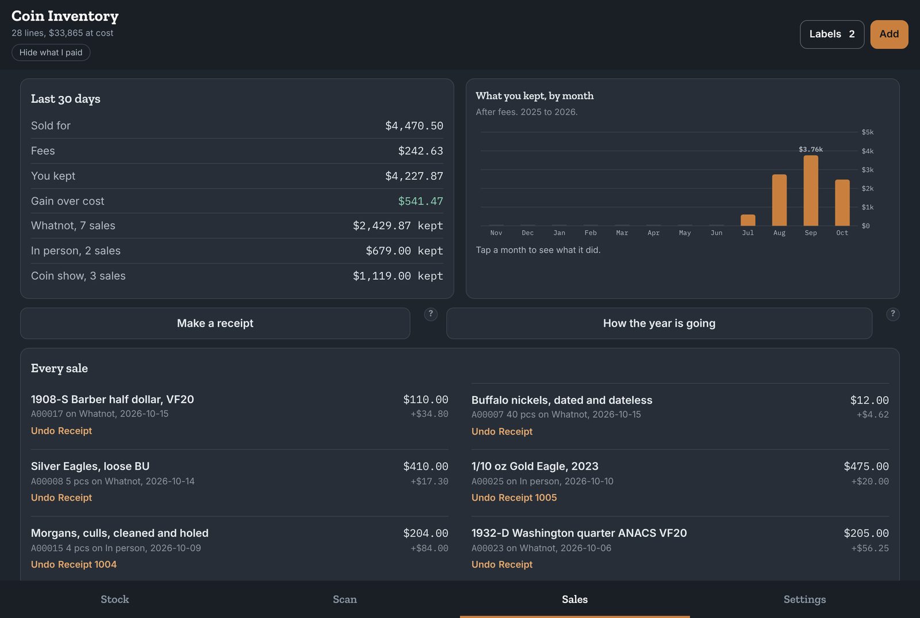Tap the Jul bar in chart

747,220
